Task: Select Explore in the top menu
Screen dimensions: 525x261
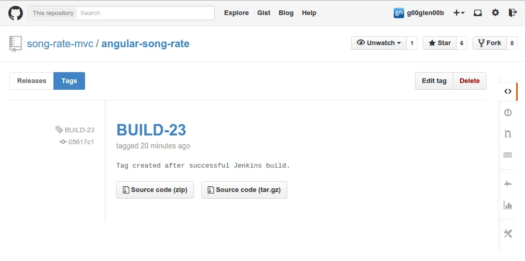Action: [236, 13]
